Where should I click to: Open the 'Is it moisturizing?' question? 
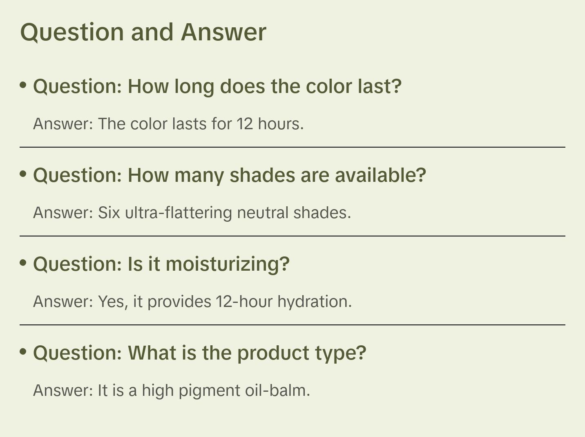click(x=161, y=264)
